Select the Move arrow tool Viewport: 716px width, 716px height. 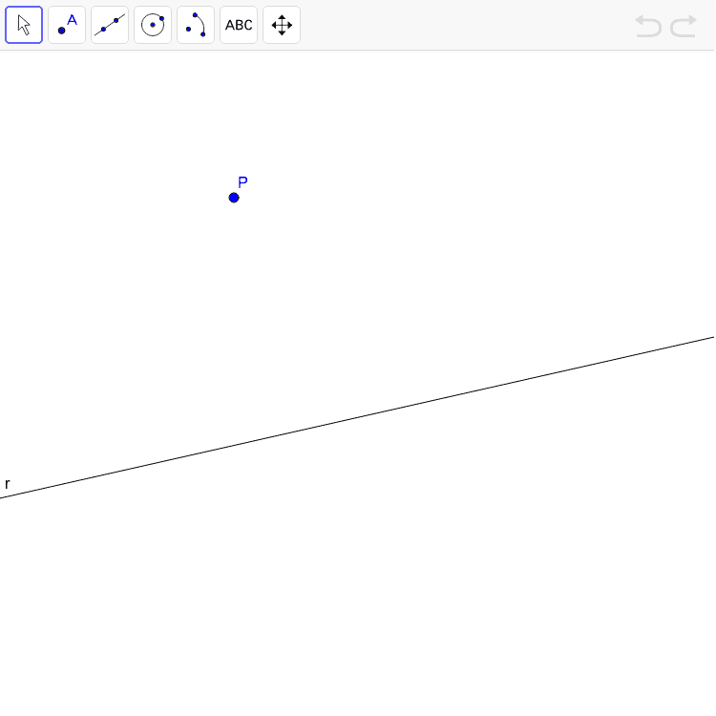24,25
